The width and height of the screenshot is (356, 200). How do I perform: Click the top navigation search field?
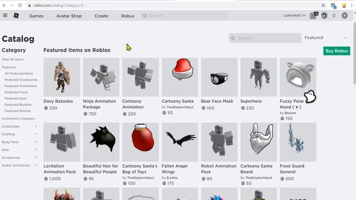point(185,16)
